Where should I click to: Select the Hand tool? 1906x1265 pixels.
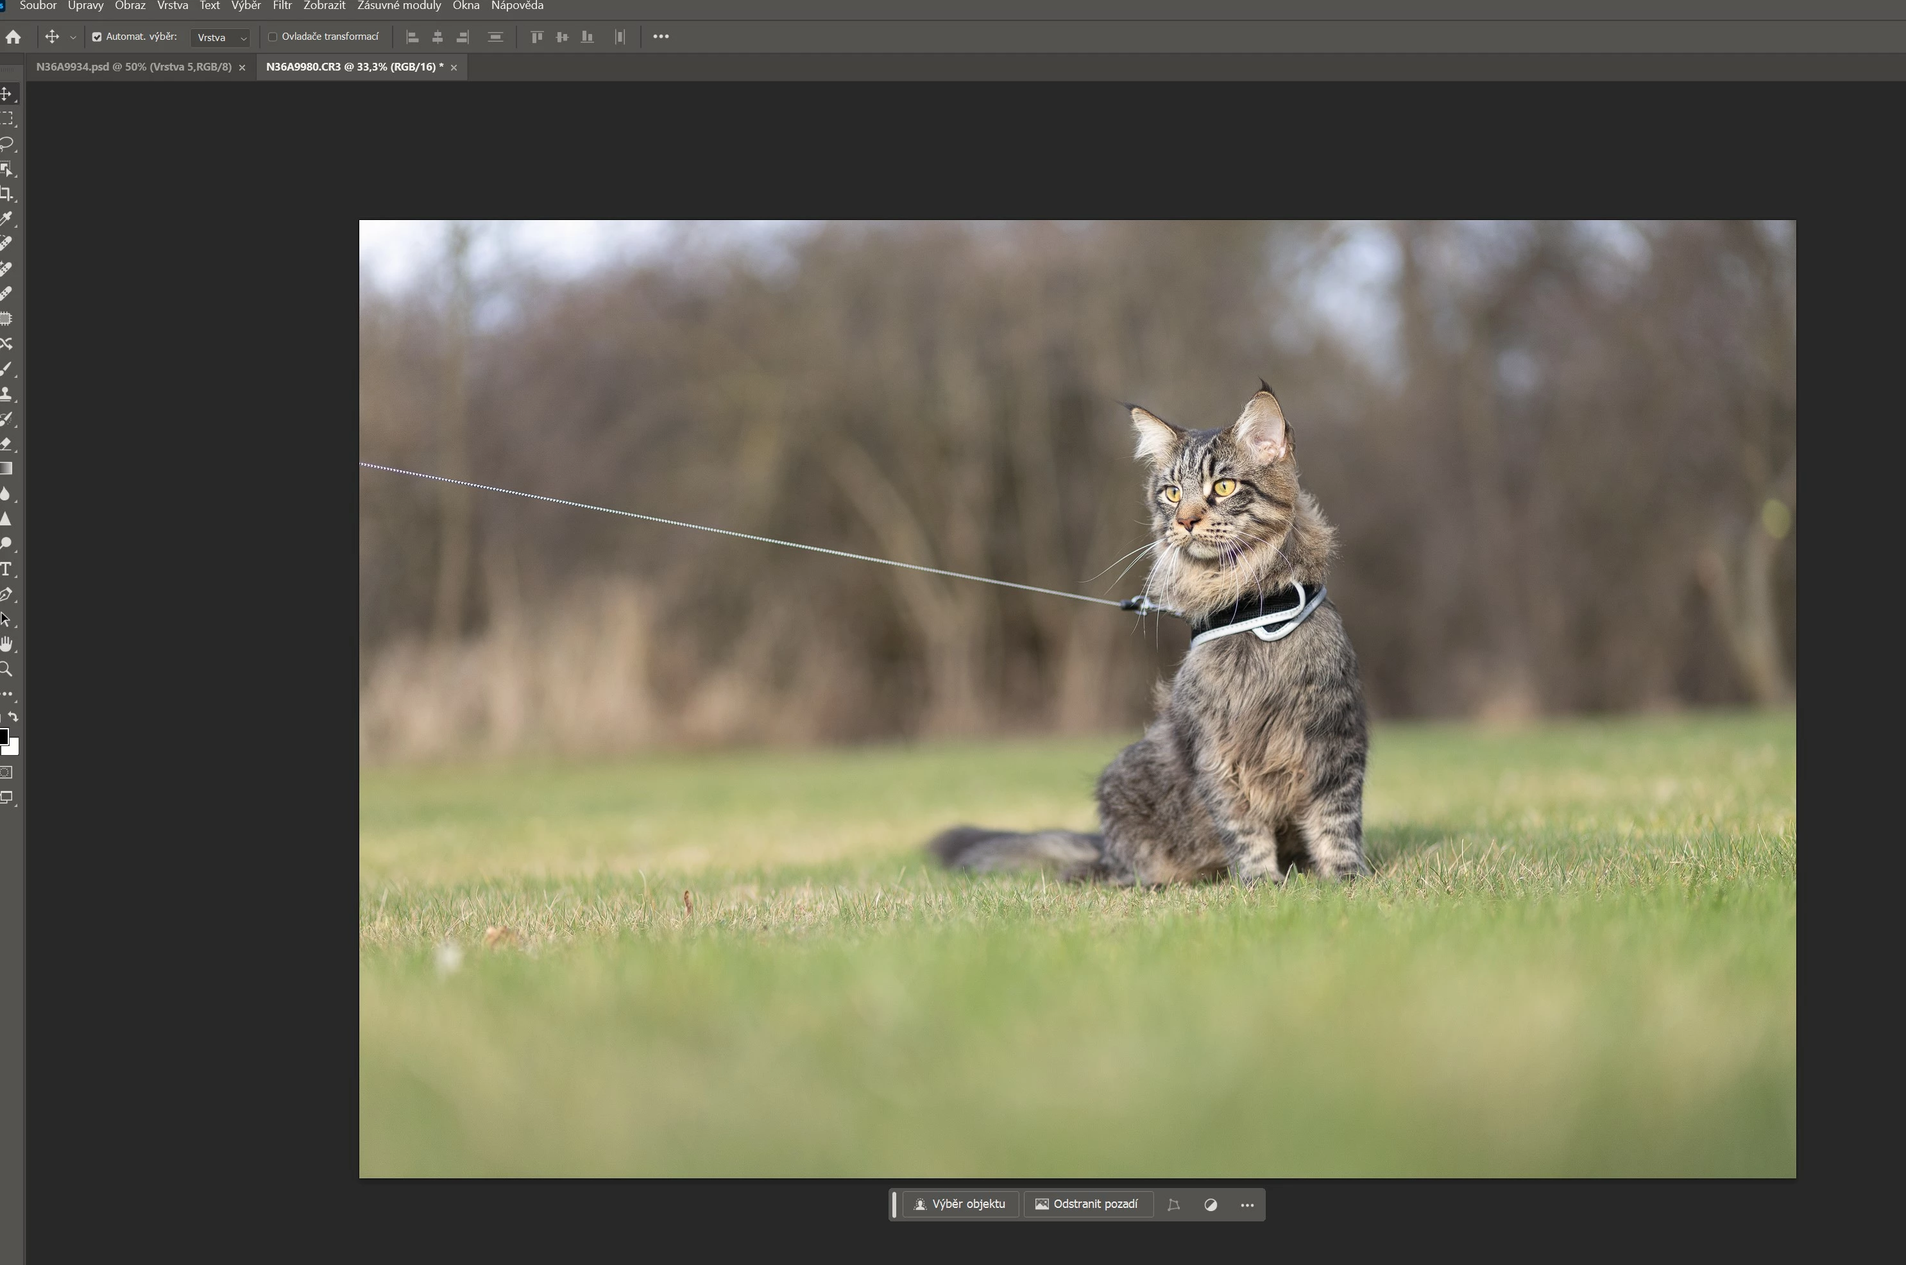pos(6,644)
